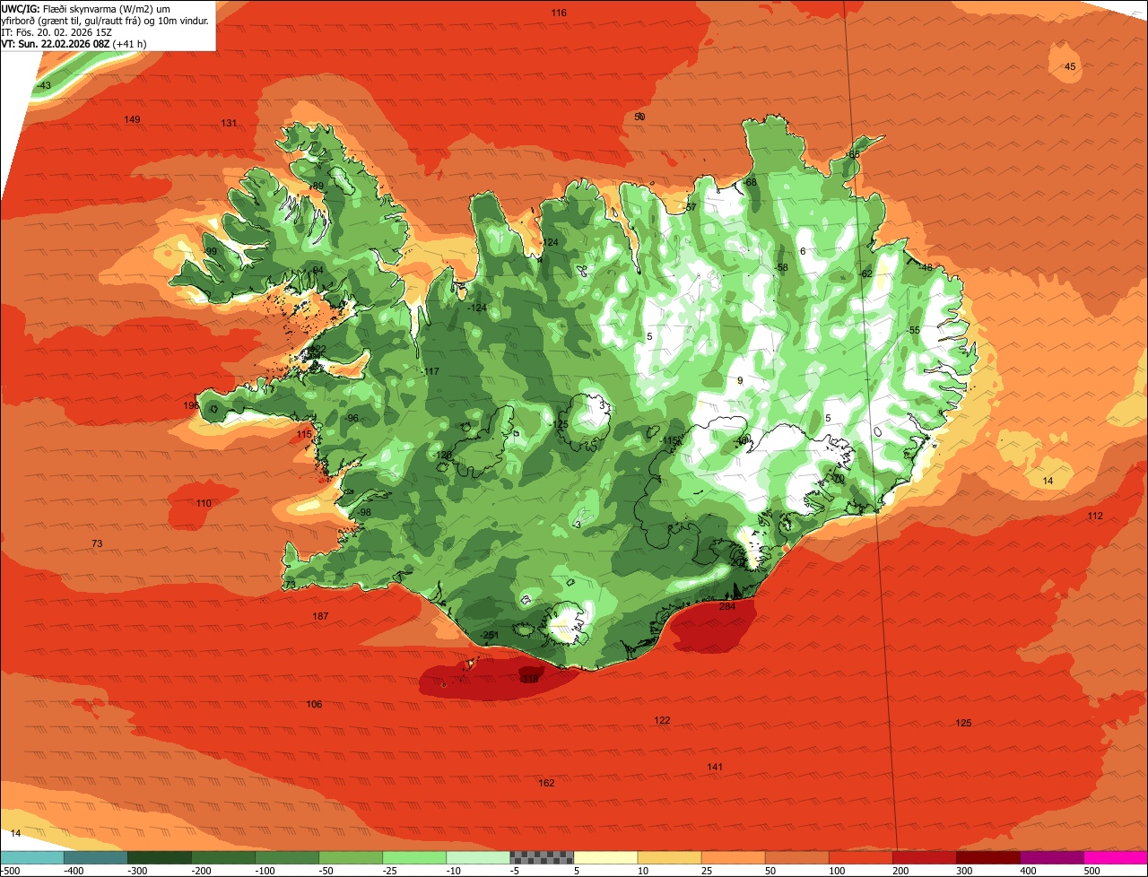This screenshot has height=877, width=1148.
Task: Click the flux value -125 on the map
Action: [x=560, y=425]
